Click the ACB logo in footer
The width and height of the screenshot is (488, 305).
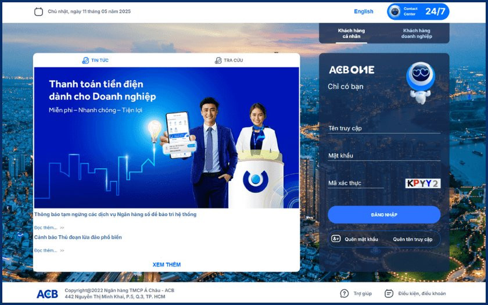47,294
